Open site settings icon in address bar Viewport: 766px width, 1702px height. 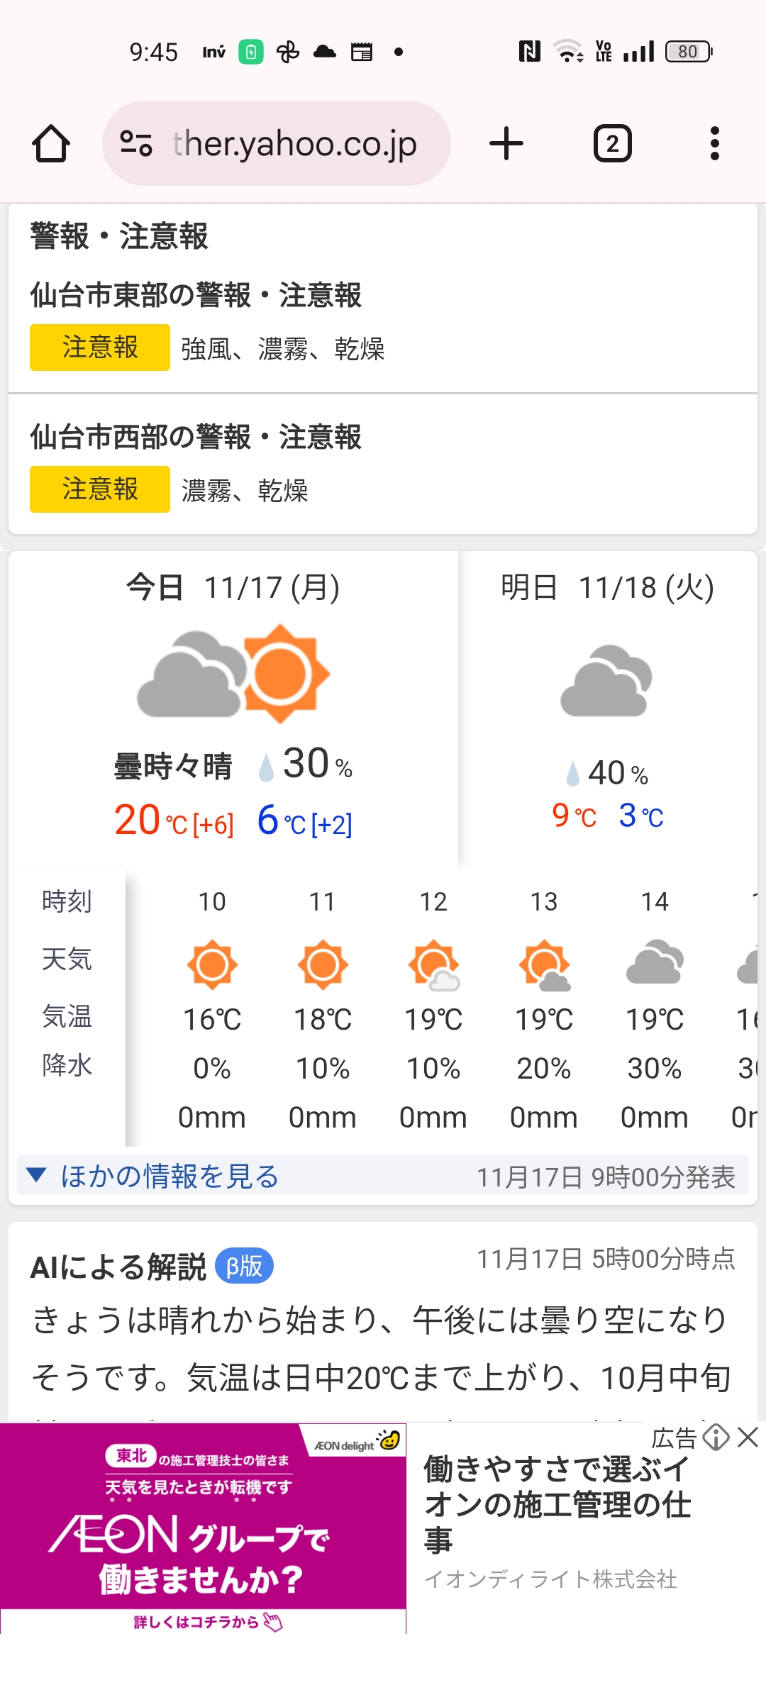pos(135,144)
